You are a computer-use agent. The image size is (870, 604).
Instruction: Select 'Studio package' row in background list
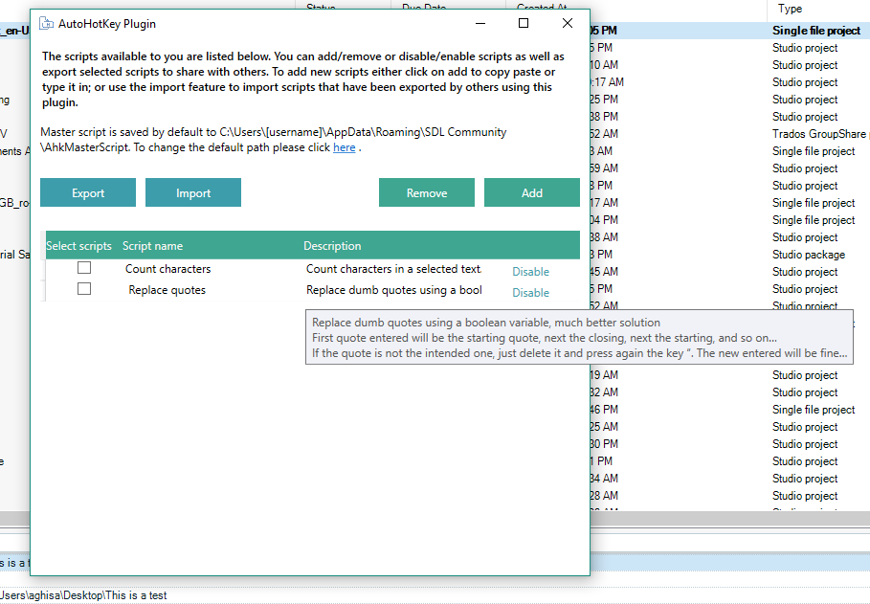809,255
